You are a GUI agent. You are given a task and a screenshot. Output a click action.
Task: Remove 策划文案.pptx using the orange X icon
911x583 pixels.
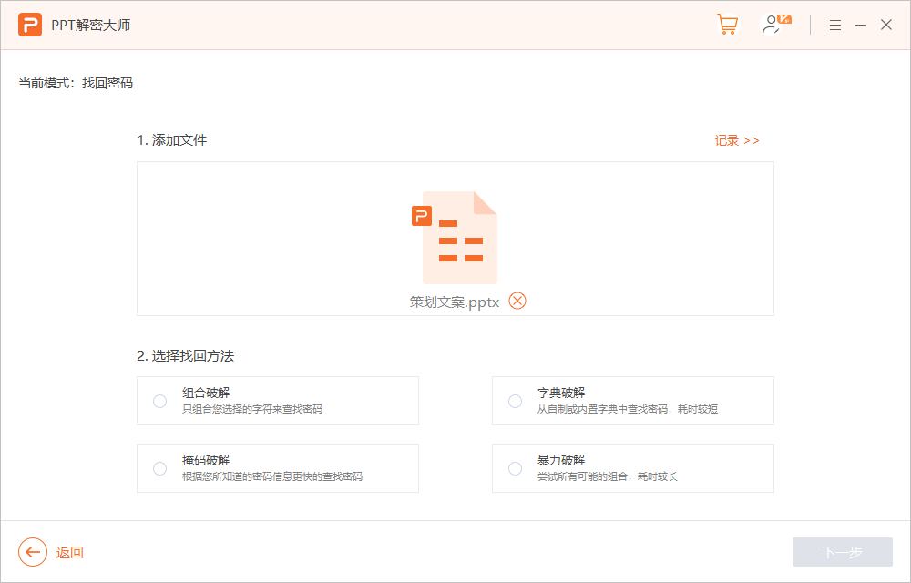[517, 301]
